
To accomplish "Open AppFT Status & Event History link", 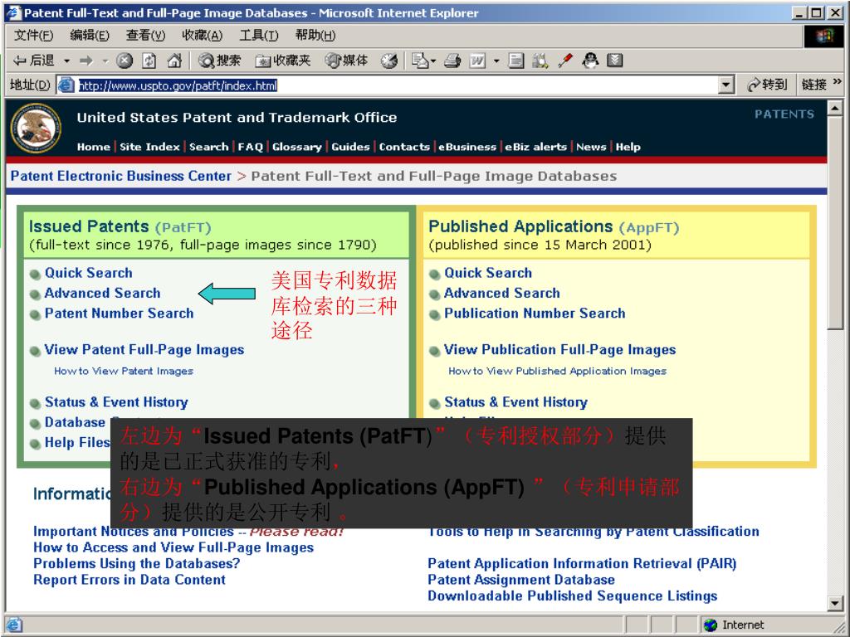I will (516, 402).
